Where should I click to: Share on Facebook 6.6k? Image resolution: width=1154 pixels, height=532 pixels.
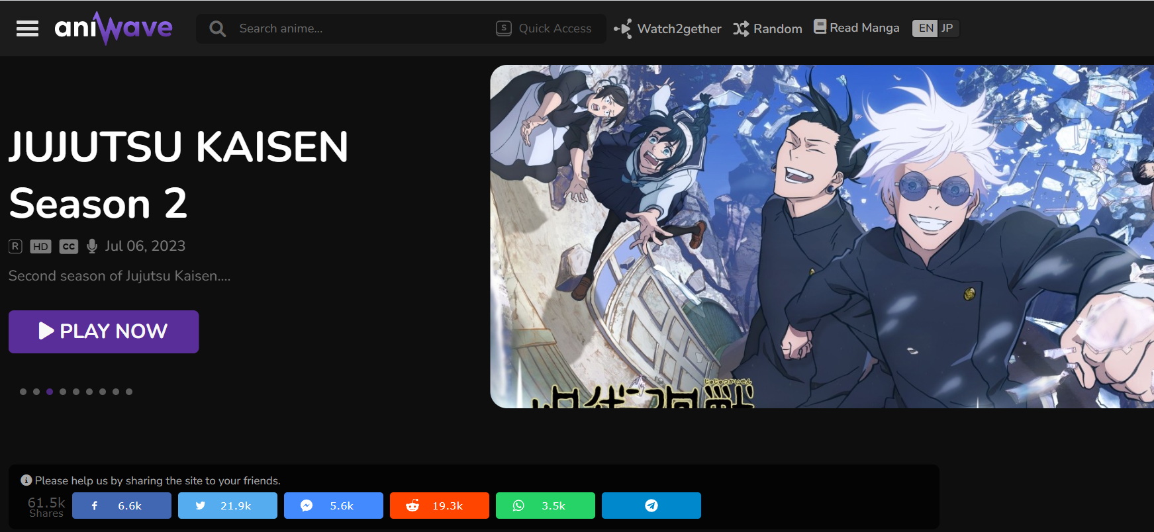click(x=122, y=506)
